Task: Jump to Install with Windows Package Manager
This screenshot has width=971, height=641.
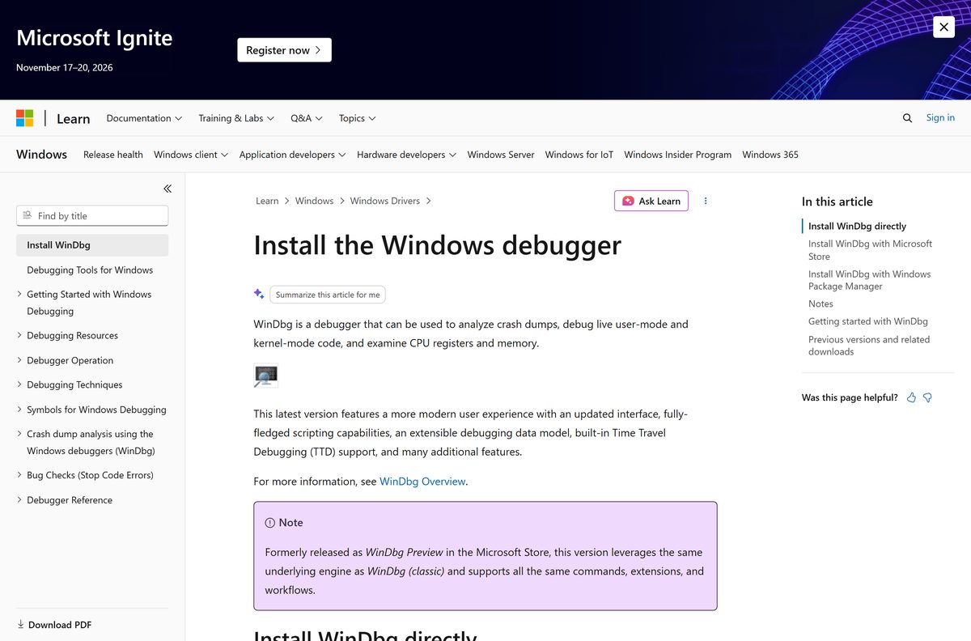Action: (870, 280)
